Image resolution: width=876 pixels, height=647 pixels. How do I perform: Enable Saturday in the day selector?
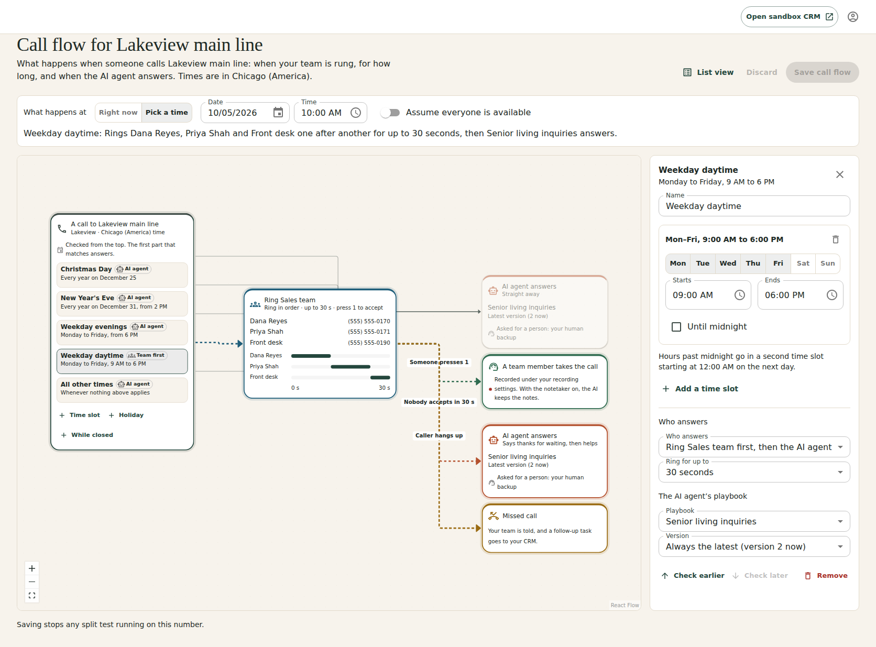pos(803,264)
